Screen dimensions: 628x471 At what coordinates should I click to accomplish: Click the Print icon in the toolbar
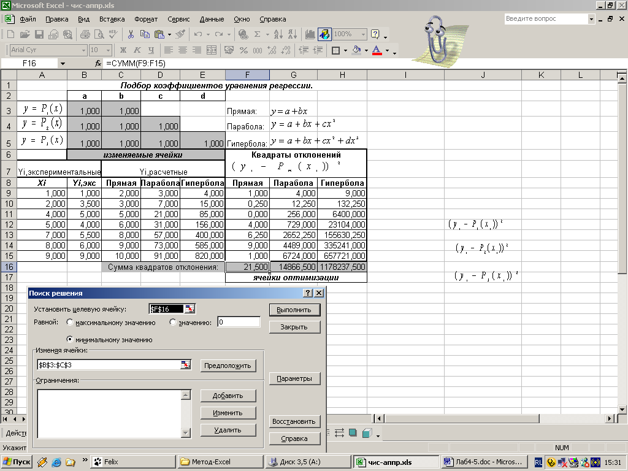tap(85, 34)
